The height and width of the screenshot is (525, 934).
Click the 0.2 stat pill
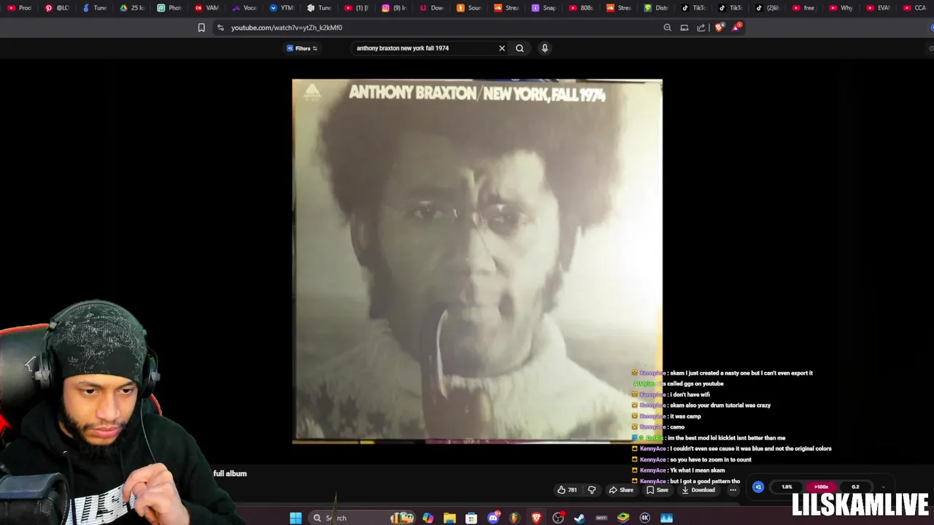point(855,487)
